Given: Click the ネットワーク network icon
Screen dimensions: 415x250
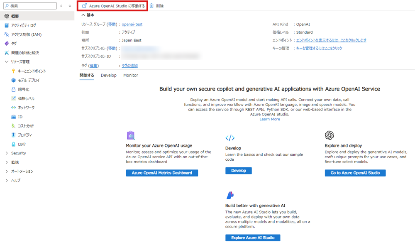Looking at the screenshot, I should (x=14, y=108).
